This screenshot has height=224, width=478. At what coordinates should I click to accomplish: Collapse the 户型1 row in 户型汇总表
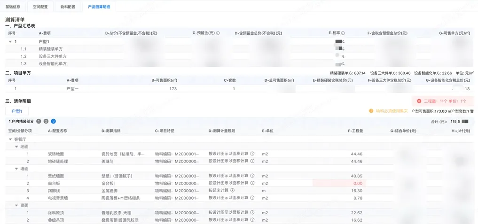10,42
